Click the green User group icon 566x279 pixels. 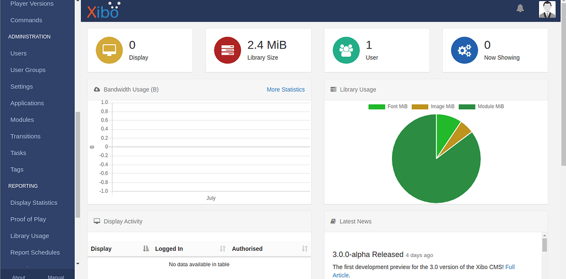[x=346, y=50]
